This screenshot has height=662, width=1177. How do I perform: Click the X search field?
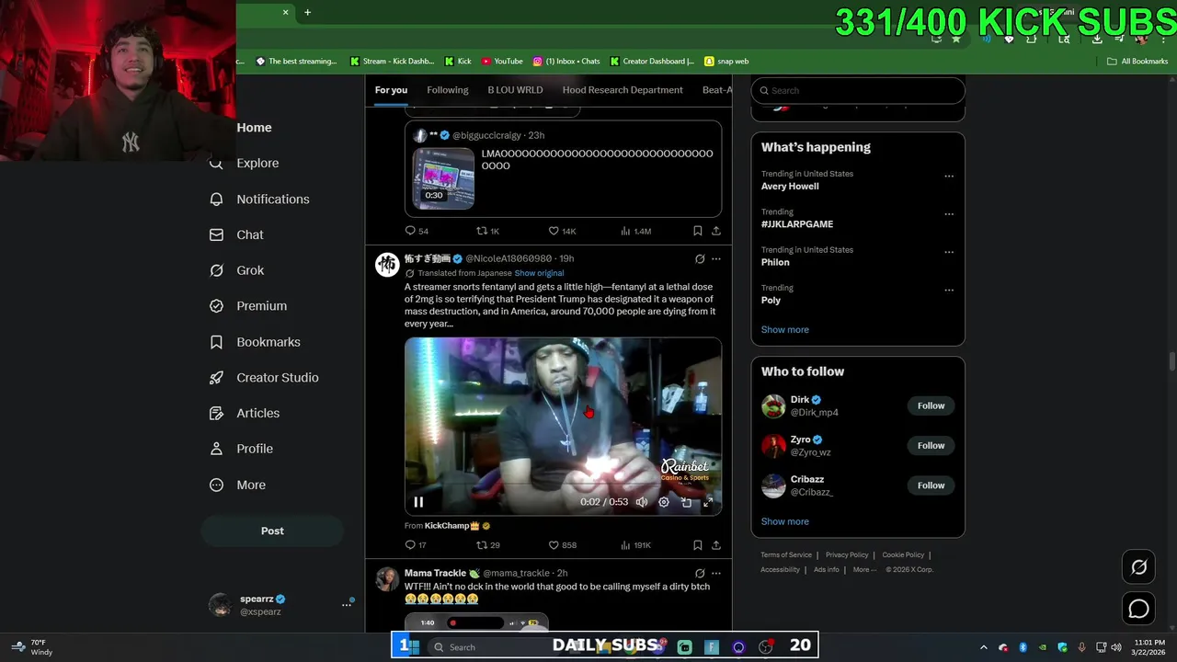click(858, 90)
